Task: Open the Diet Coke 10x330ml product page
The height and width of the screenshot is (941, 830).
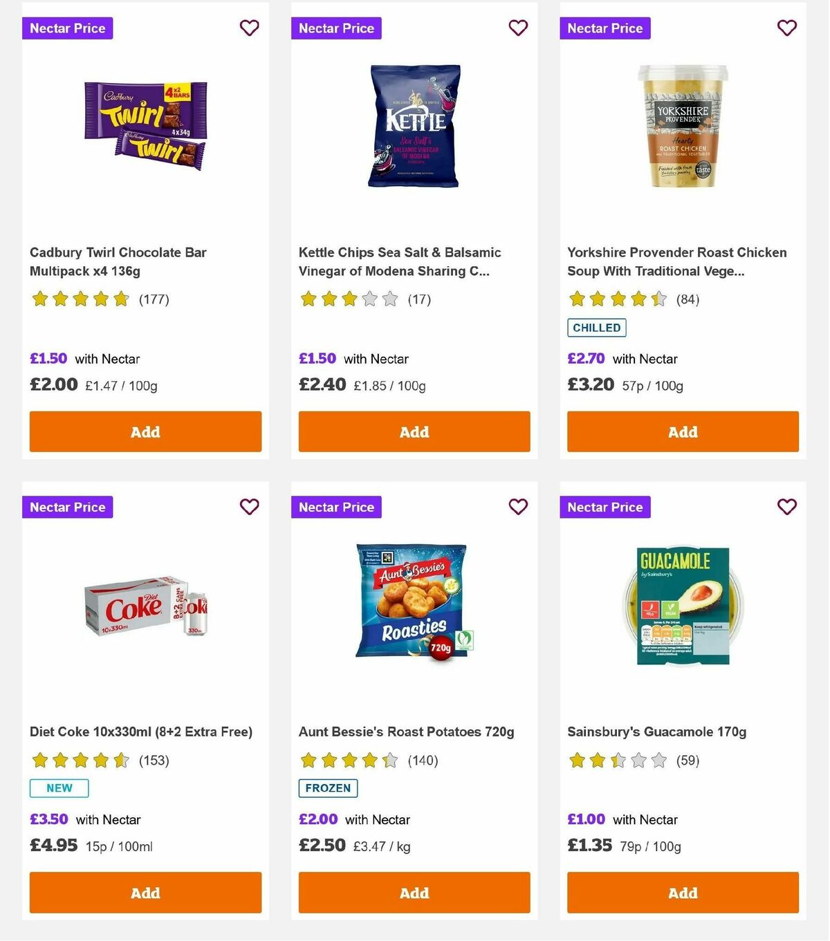Action: click(x=141, y=731)
